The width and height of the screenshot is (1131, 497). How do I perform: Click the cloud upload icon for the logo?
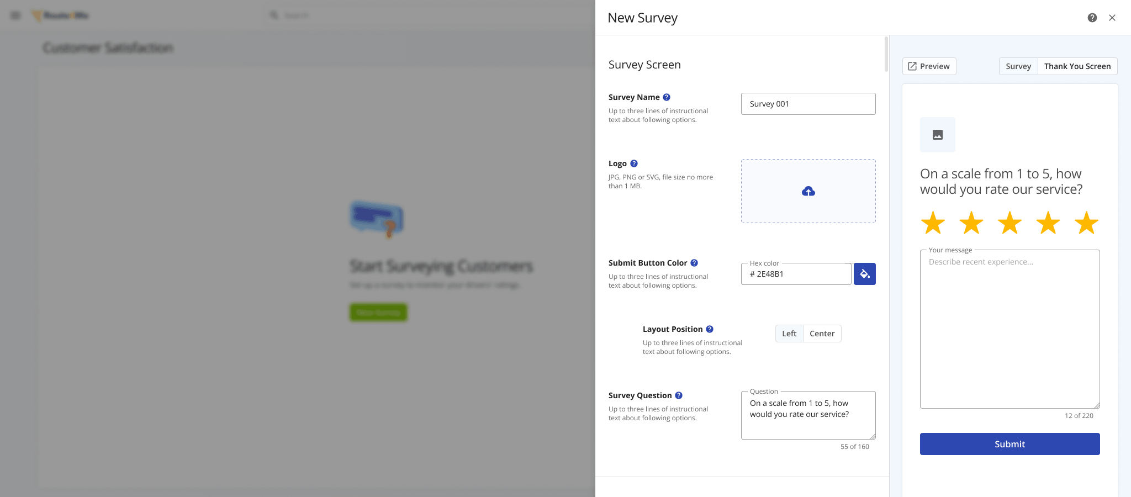[x=808, y=192]
